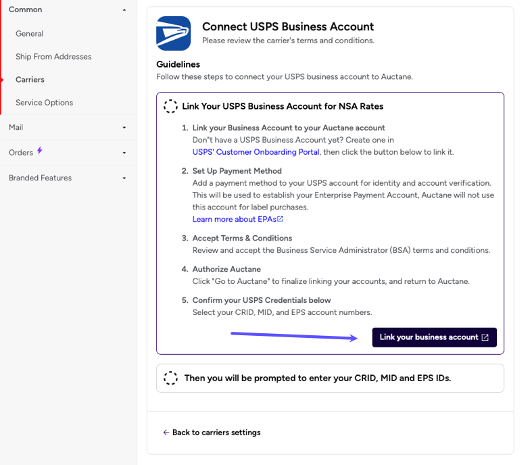Click step 3 Accept Terms & Conditions text
This screenshot has height=465, width=532.
(x=242, y=238)
